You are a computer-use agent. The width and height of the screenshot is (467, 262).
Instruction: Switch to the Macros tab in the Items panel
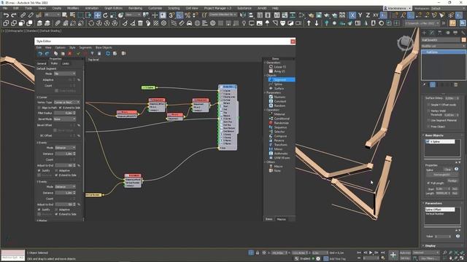click(x=281, y=219)
